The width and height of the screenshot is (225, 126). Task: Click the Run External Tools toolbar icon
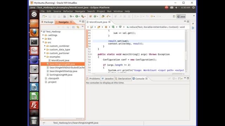coord(83,16)
